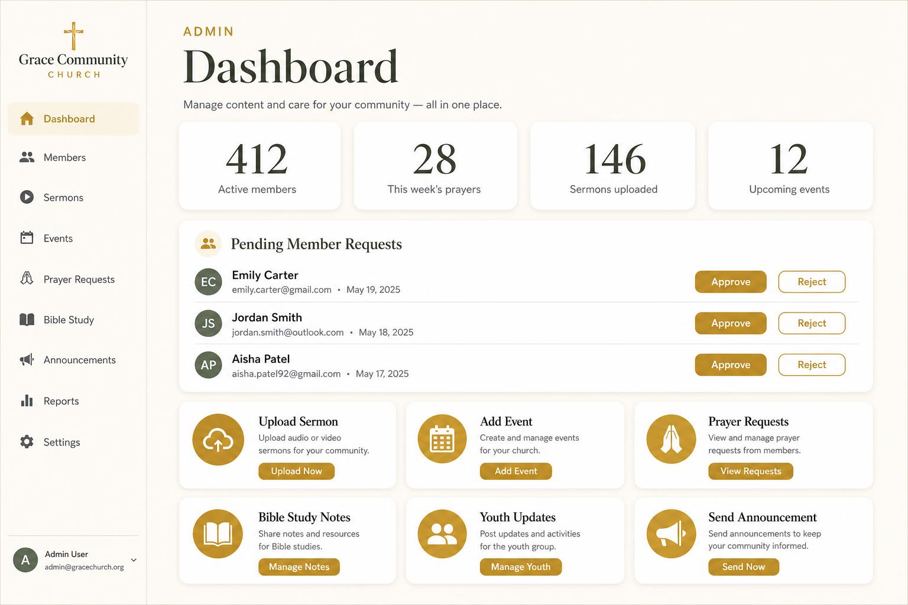Image resolution: width=908 pixels, height=605 pixels.
Task: Click the Pending Member Requests people icon
Action: pyautogui.click(x=208, y=243)
